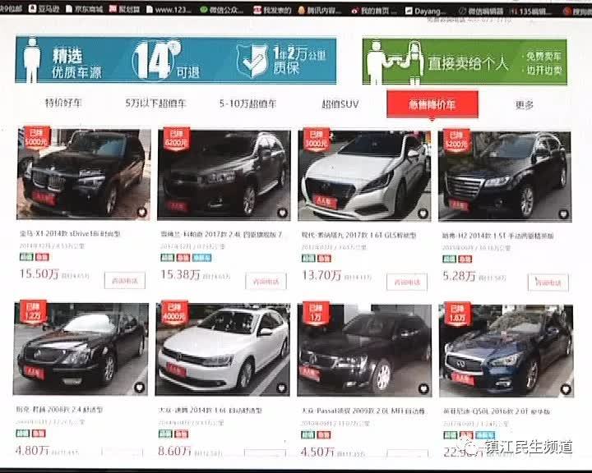Toggle heart on Passat 2009 listing
The image size is (592, 473).
point(423,389)
